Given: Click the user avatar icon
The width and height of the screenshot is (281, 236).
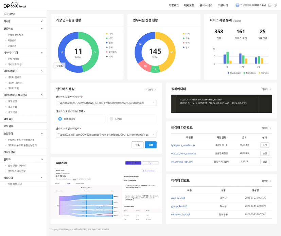Looking at the screenshot, I should tap(237, 5).
